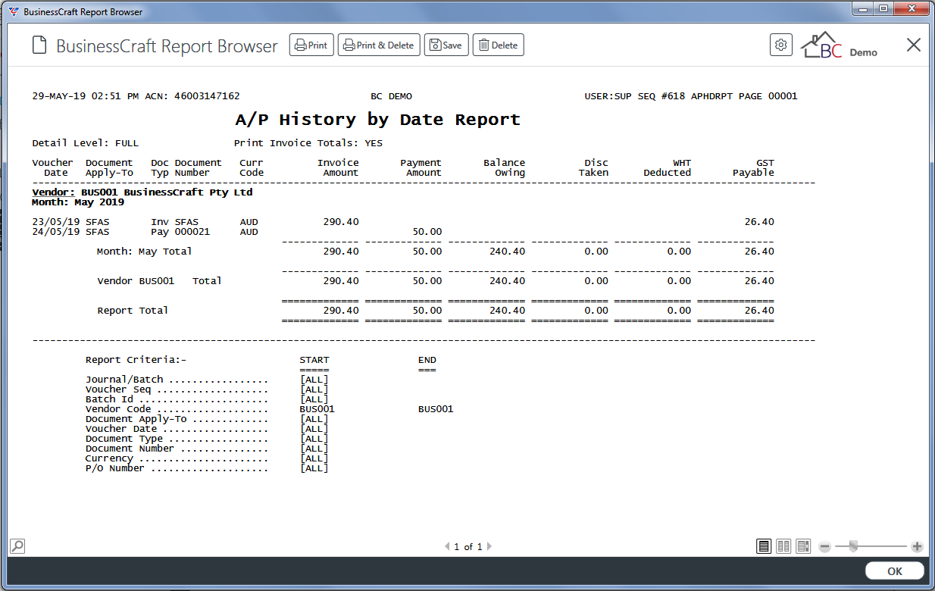This screenshot has width=935, height=591.
Task: Click the report title A/P History by Date Report
Action: click(378, 120)
